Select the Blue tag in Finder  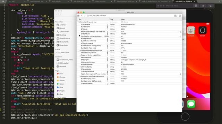coord(60,87)
